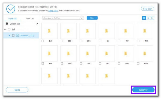Expand the Quick Scan dropdown

click(37, 24)
